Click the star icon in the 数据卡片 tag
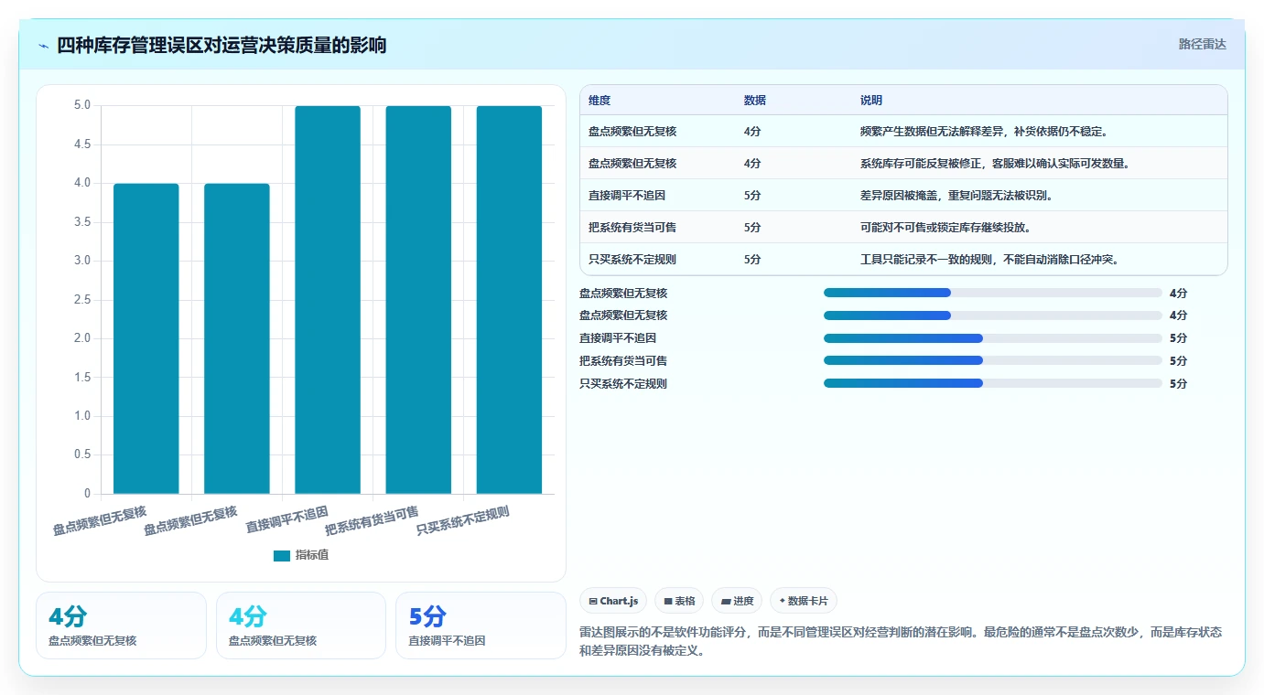 pos(782,602)
